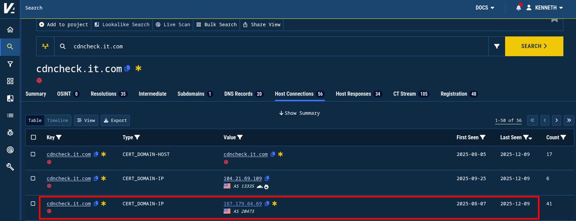Image resolution: width=576 pixels, height=221 pixels.
Task: Open the Count column filter
Action: tap(564, 137)
